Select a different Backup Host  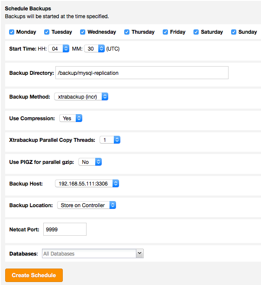[87, 183]
